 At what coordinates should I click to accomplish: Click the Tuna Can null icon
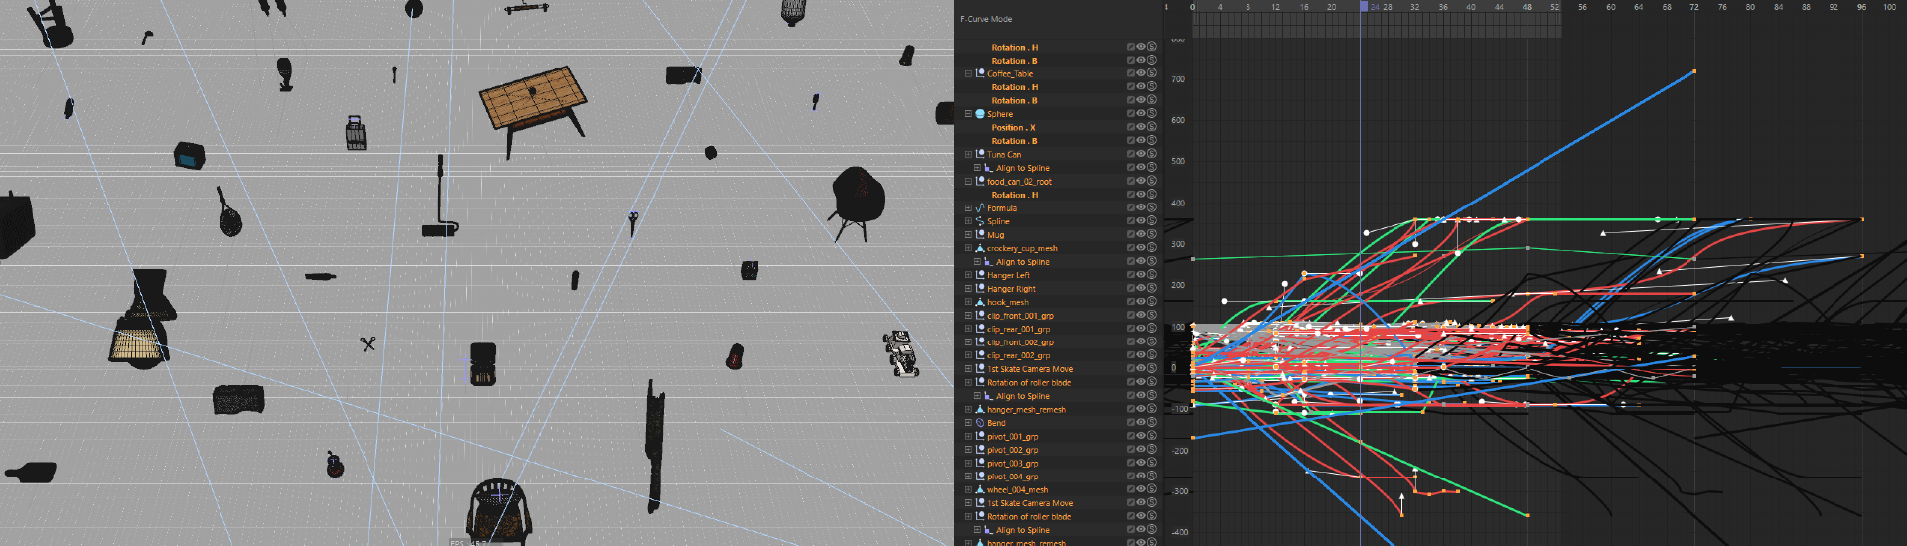click(x=980, y=154)
